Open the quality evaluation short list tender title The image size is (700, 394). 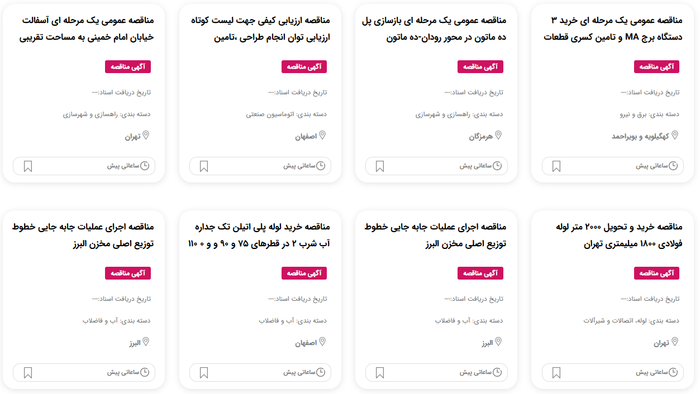click(x=260, y=29)
